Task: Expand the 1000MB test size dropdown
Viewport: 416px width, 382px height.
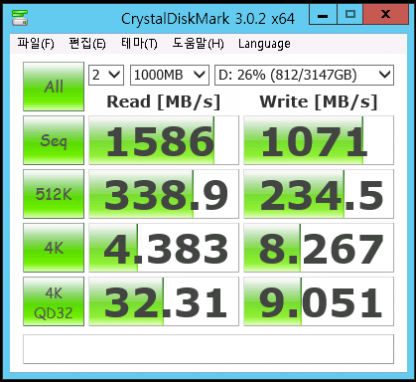Action: (170, 75)
